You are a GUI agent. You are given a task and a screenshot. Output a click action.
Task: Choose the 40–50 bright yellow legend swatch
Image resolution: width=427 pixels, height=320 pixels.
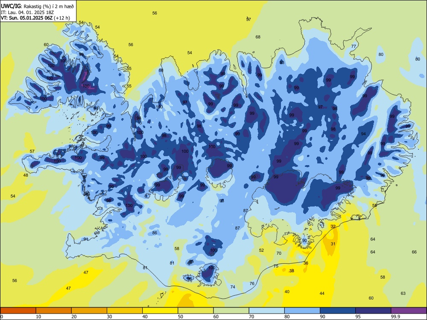[x=160, y=311]
